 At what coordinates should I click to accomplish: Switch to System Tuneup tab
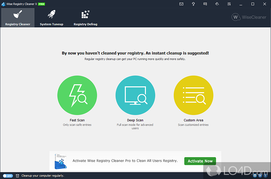point(51,18)
